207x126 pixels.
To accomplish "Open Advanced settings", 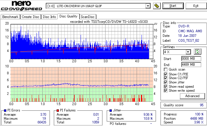I will click(x=192, y=96).
